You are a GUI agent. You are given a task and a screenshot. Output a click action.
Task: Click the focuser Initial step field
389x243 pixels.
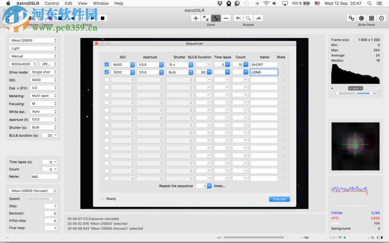coord(51,221)
